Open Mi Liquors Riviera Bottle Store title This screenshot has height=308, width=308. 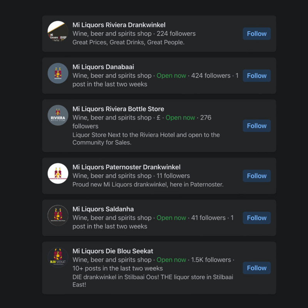118,109
